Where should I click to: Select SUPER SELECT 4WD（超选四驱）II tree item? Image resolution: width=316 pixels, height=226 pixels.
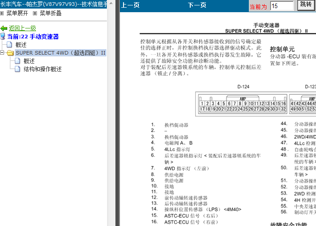60,53
